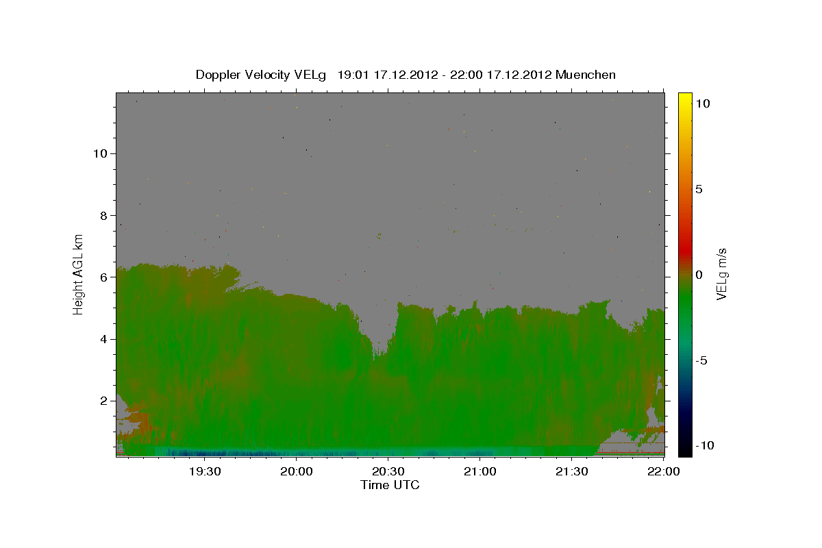Screen dimensions: 822x548
Task: Click the 20:00 time tick label
Action: 296,472
